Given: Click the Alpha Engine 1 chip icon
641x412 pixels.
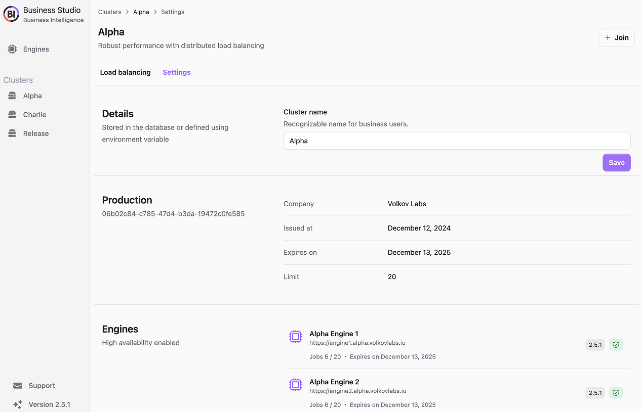Looking at the screenshot, I should pos(296,337).
